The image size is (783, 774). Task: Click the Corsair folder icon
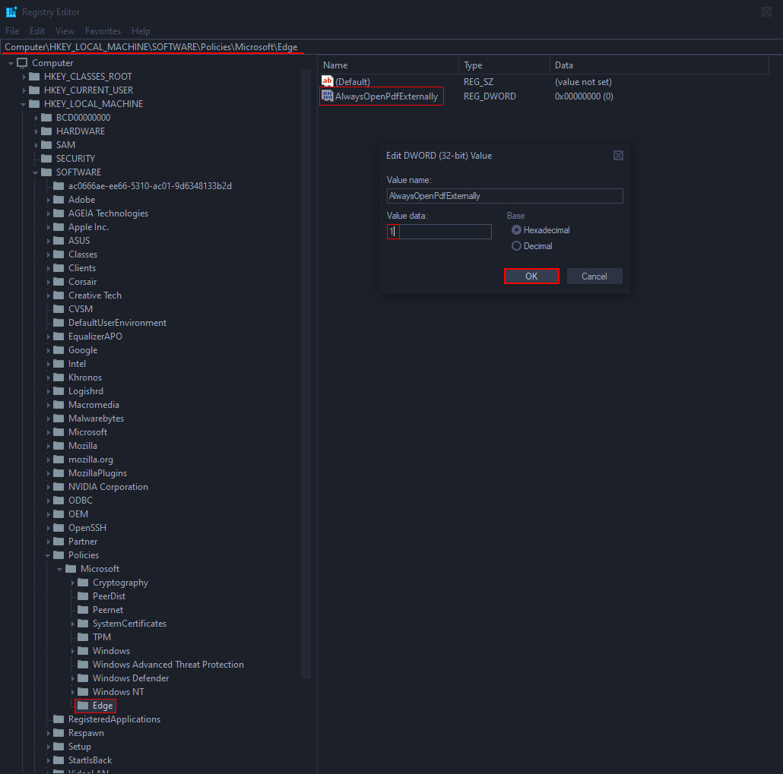[x=59, y=282]
